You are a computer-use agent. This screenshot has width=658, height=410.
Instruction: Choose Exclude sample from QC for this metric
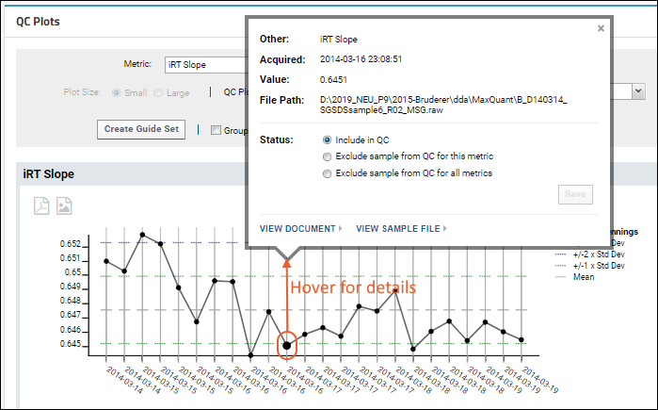coord(327,156)
